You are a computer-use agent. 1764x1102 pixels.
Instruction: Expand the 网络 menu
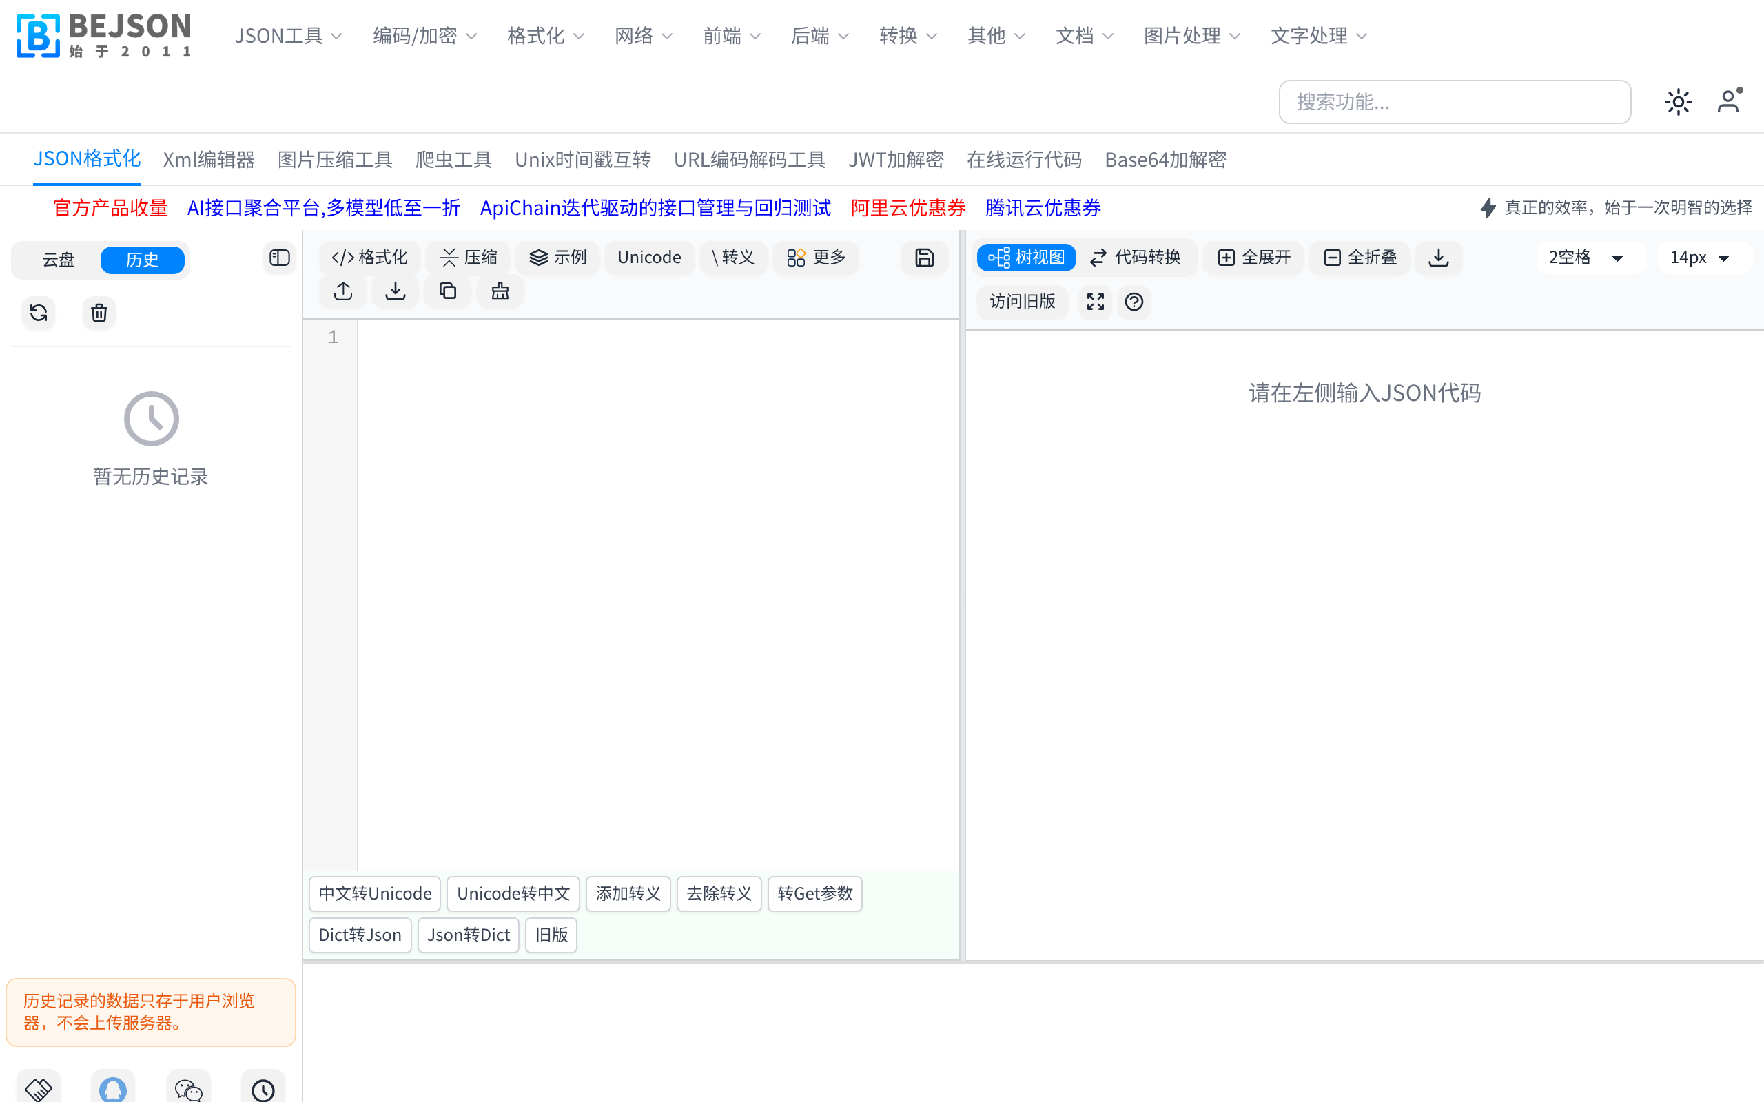pyautogui.click(x=643, y=36)
